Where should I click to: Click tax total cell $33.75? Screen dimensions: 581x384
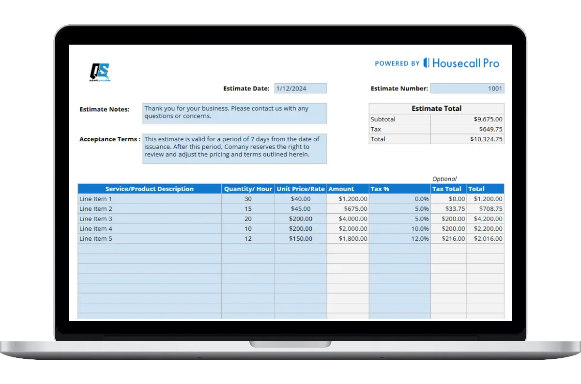(448, 209)
